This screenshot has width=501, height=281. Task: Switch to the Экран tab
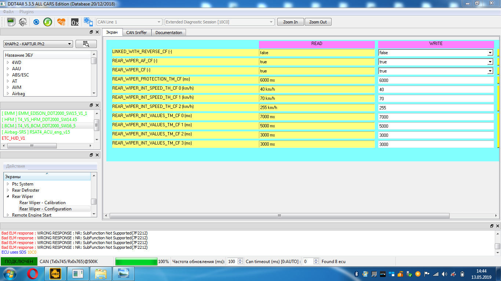(x=112, y=33)
